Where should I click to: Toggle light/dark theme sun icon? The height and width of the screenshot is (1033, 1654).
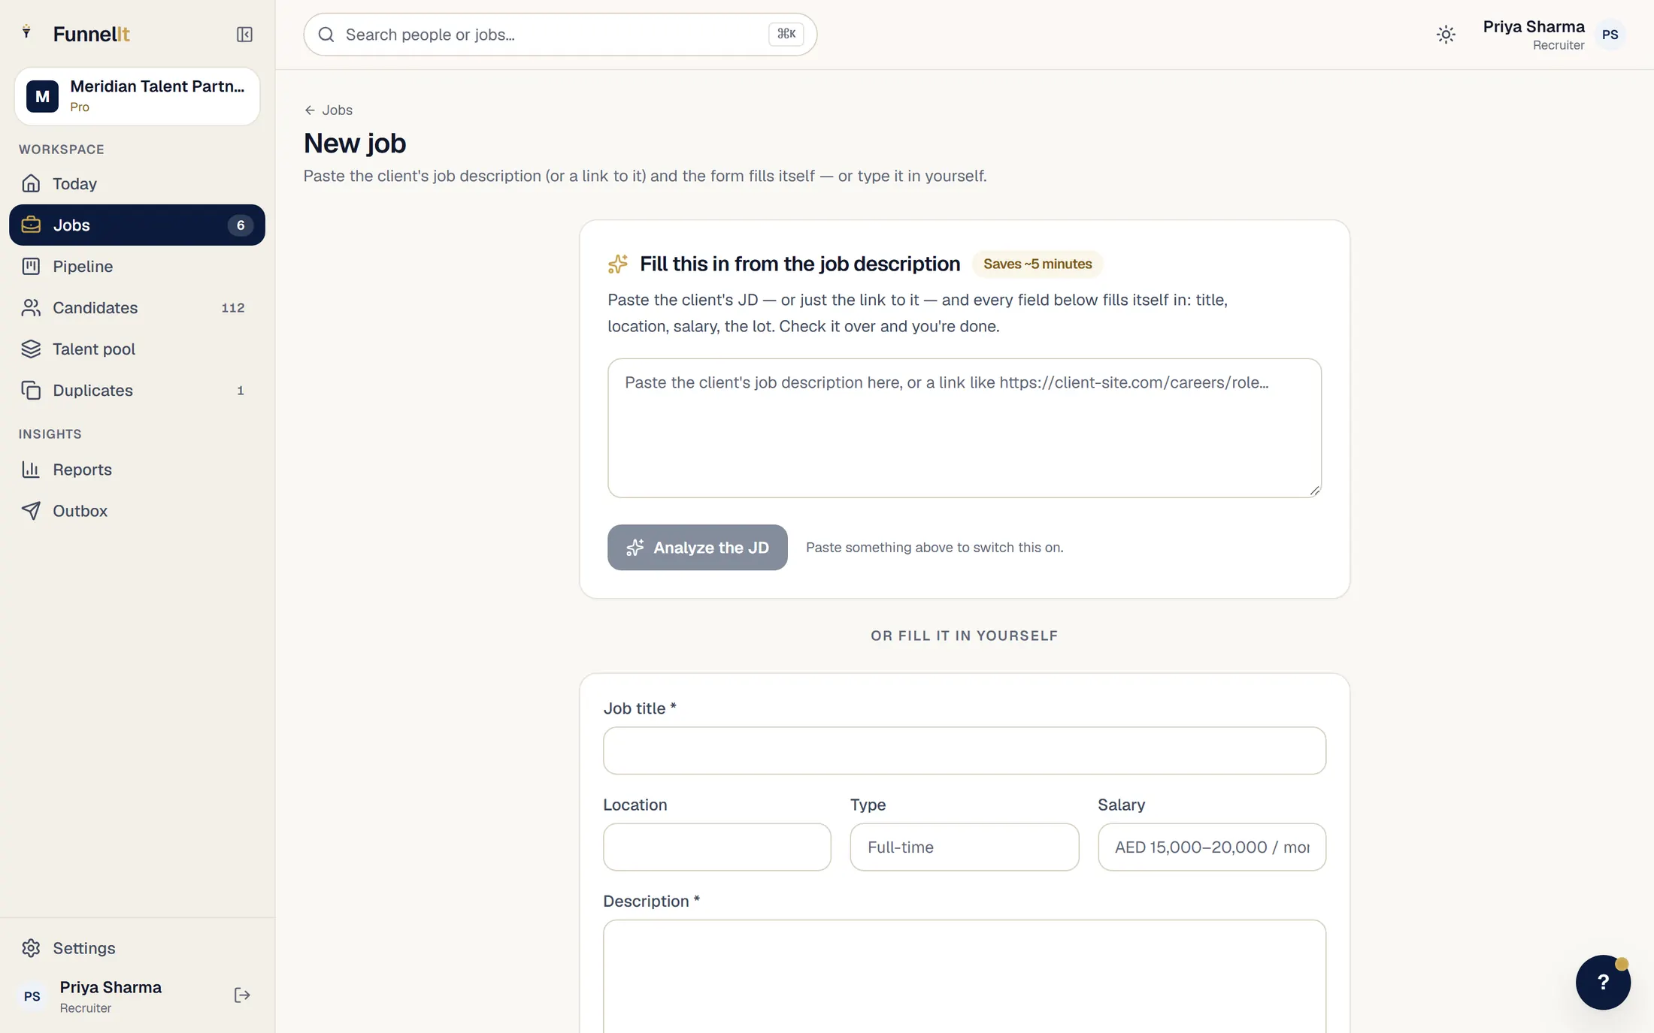[1445, 35]
